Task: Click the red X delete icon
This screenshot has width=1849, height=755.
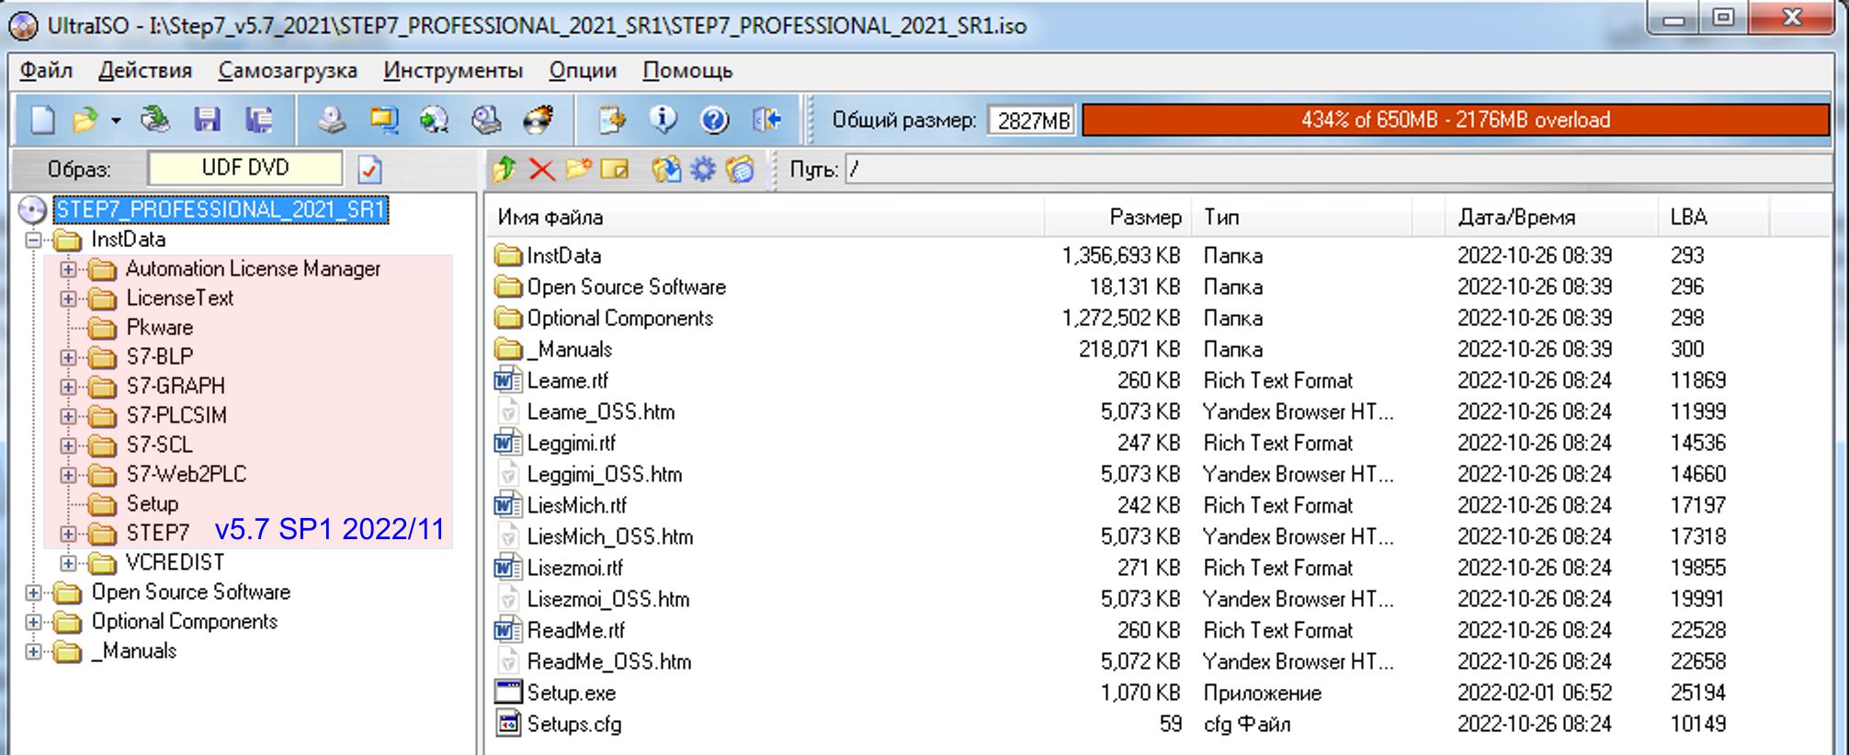Action: click(x=541, y=169)
